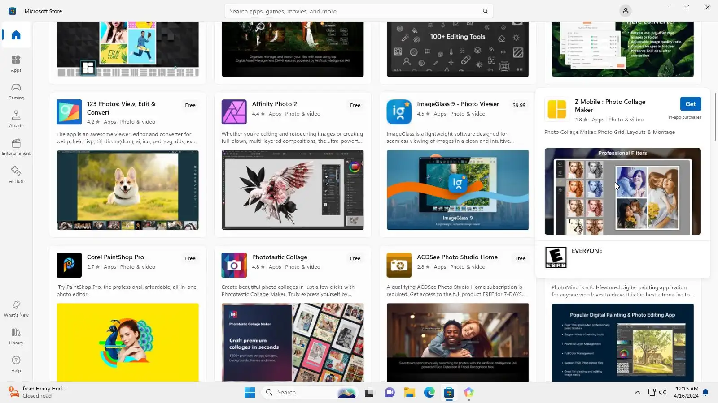718x403 pixels.
Task: Open the Copilot icon in the taskbar
Action: tap(469, 393)
